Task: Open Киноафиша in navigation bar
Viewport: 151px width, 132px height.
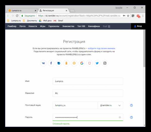Action: tap(94, 26)
